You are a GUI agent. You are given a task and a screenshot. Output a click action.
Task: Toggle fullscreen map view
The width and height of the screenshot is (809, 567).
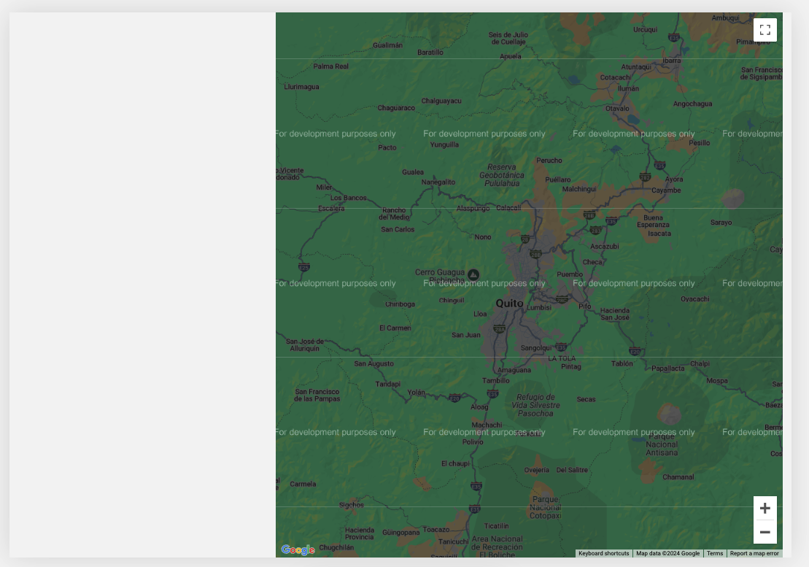coord(765,30)
